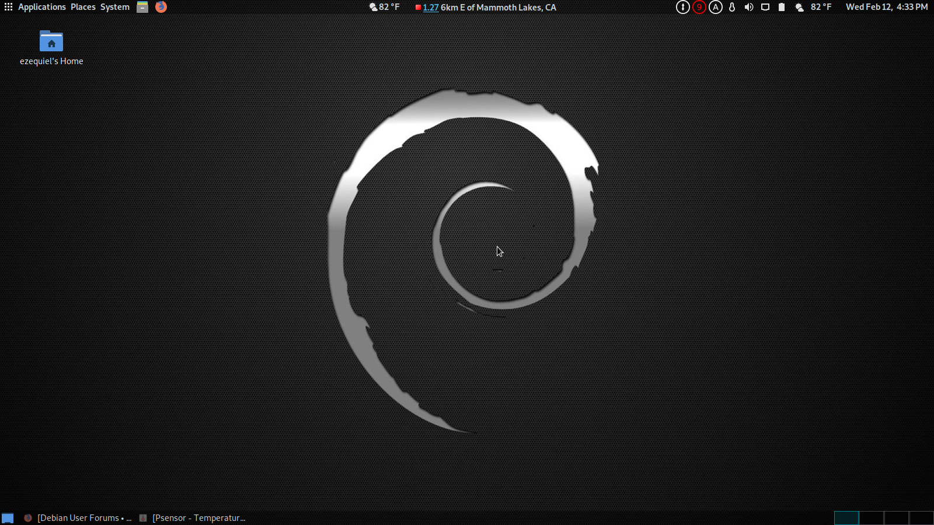Open the 1.27 earthquake magnitude link
Screen dimensions: 934x525
coord(431,8)
